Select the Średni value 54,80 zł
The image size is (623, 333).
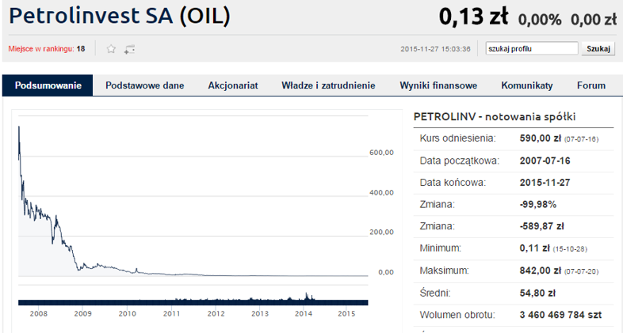[537, 293]
